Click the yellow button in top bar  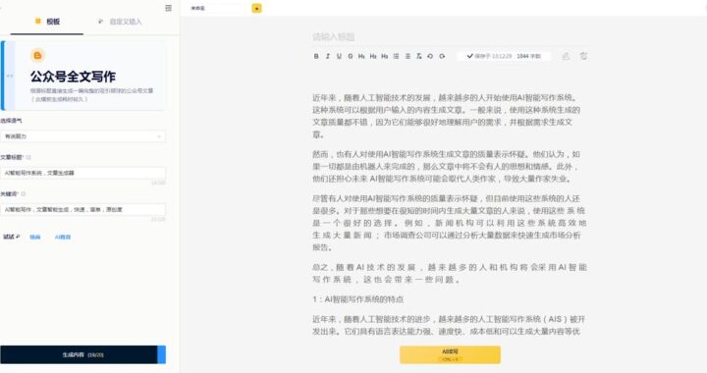[256, 8]
